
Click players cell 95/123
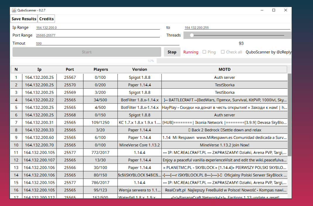100,190
